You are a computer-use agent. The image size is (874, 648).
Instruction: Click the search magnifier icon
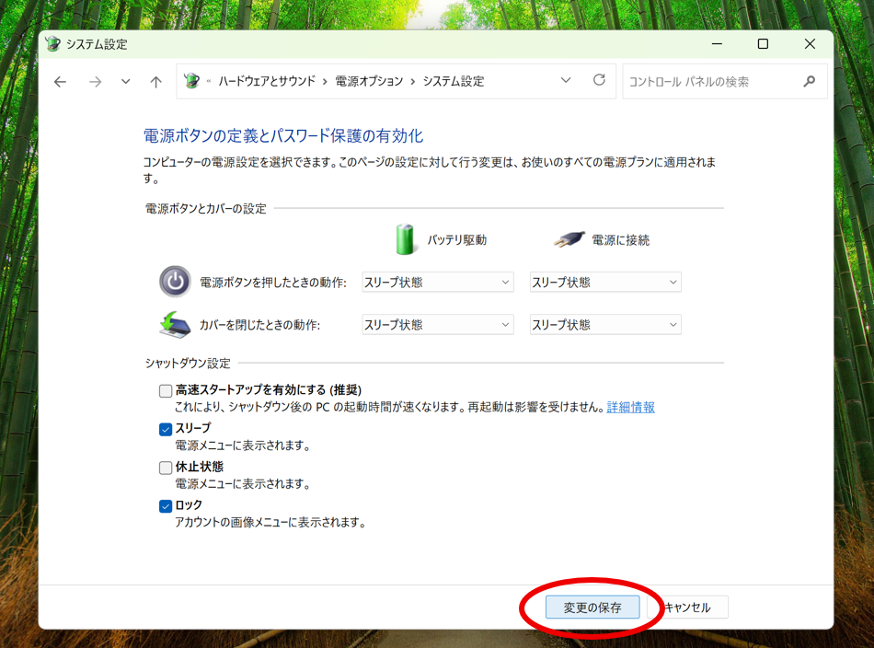point(809,82)
